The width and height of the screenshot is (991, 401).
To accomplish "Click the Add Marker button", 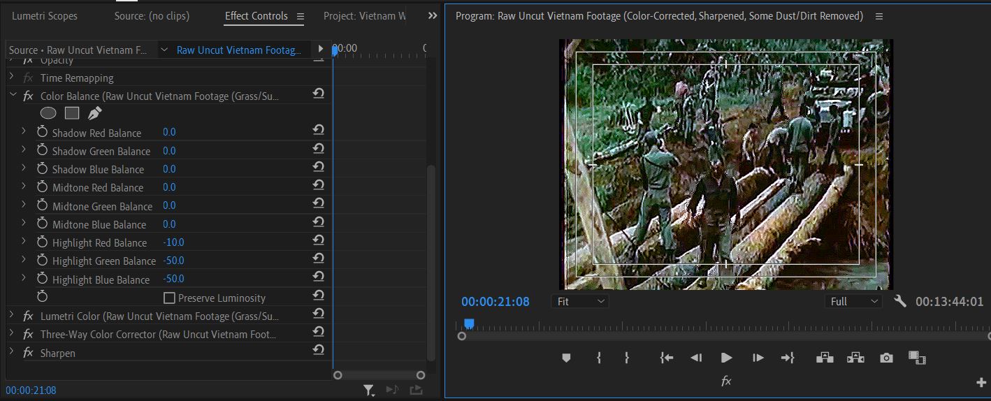I will coord(566,358).
